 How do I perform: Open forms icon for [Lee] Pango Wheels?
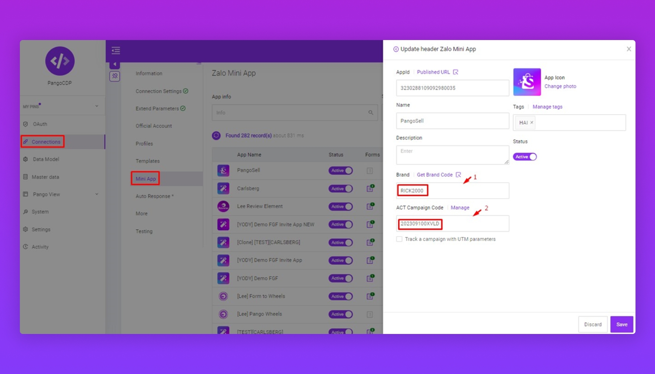(370, 314)
